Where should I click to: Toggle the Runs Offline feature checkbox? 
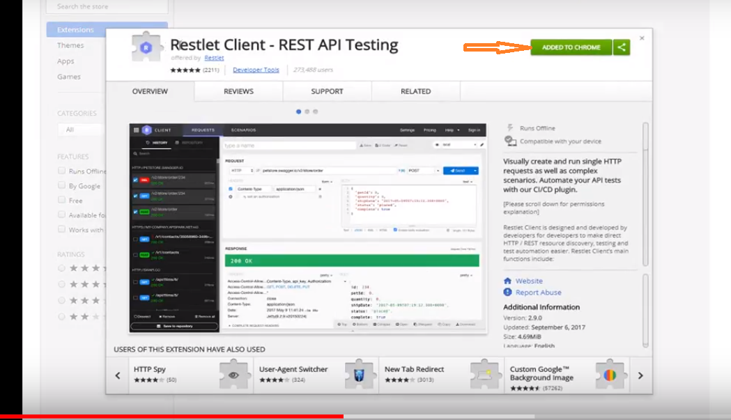point(61,171)
